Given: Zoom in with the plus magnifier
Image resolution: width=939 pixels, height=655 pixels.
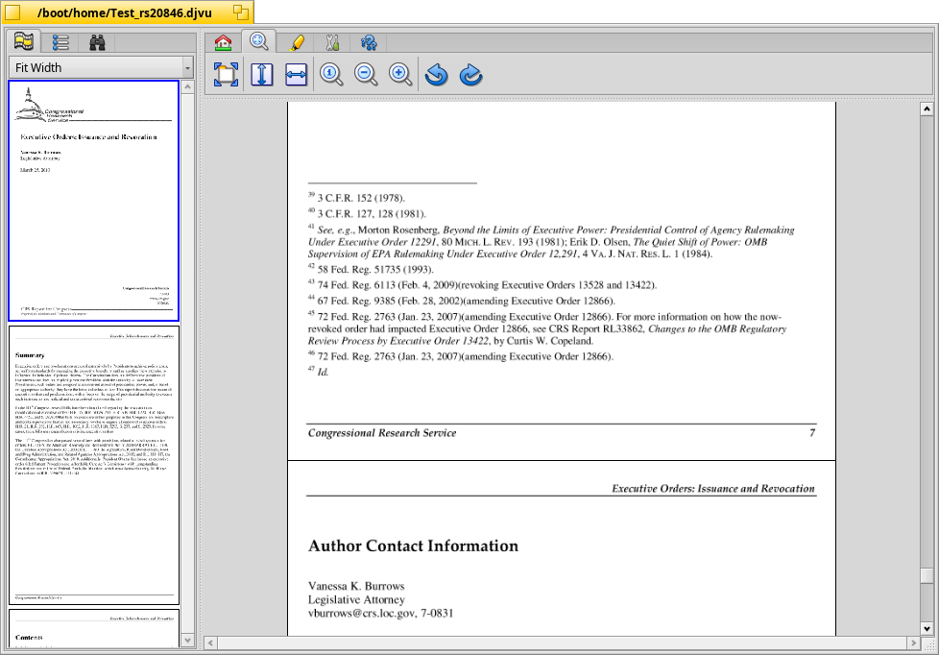Looking at the screenshot, I should point(400,74).
